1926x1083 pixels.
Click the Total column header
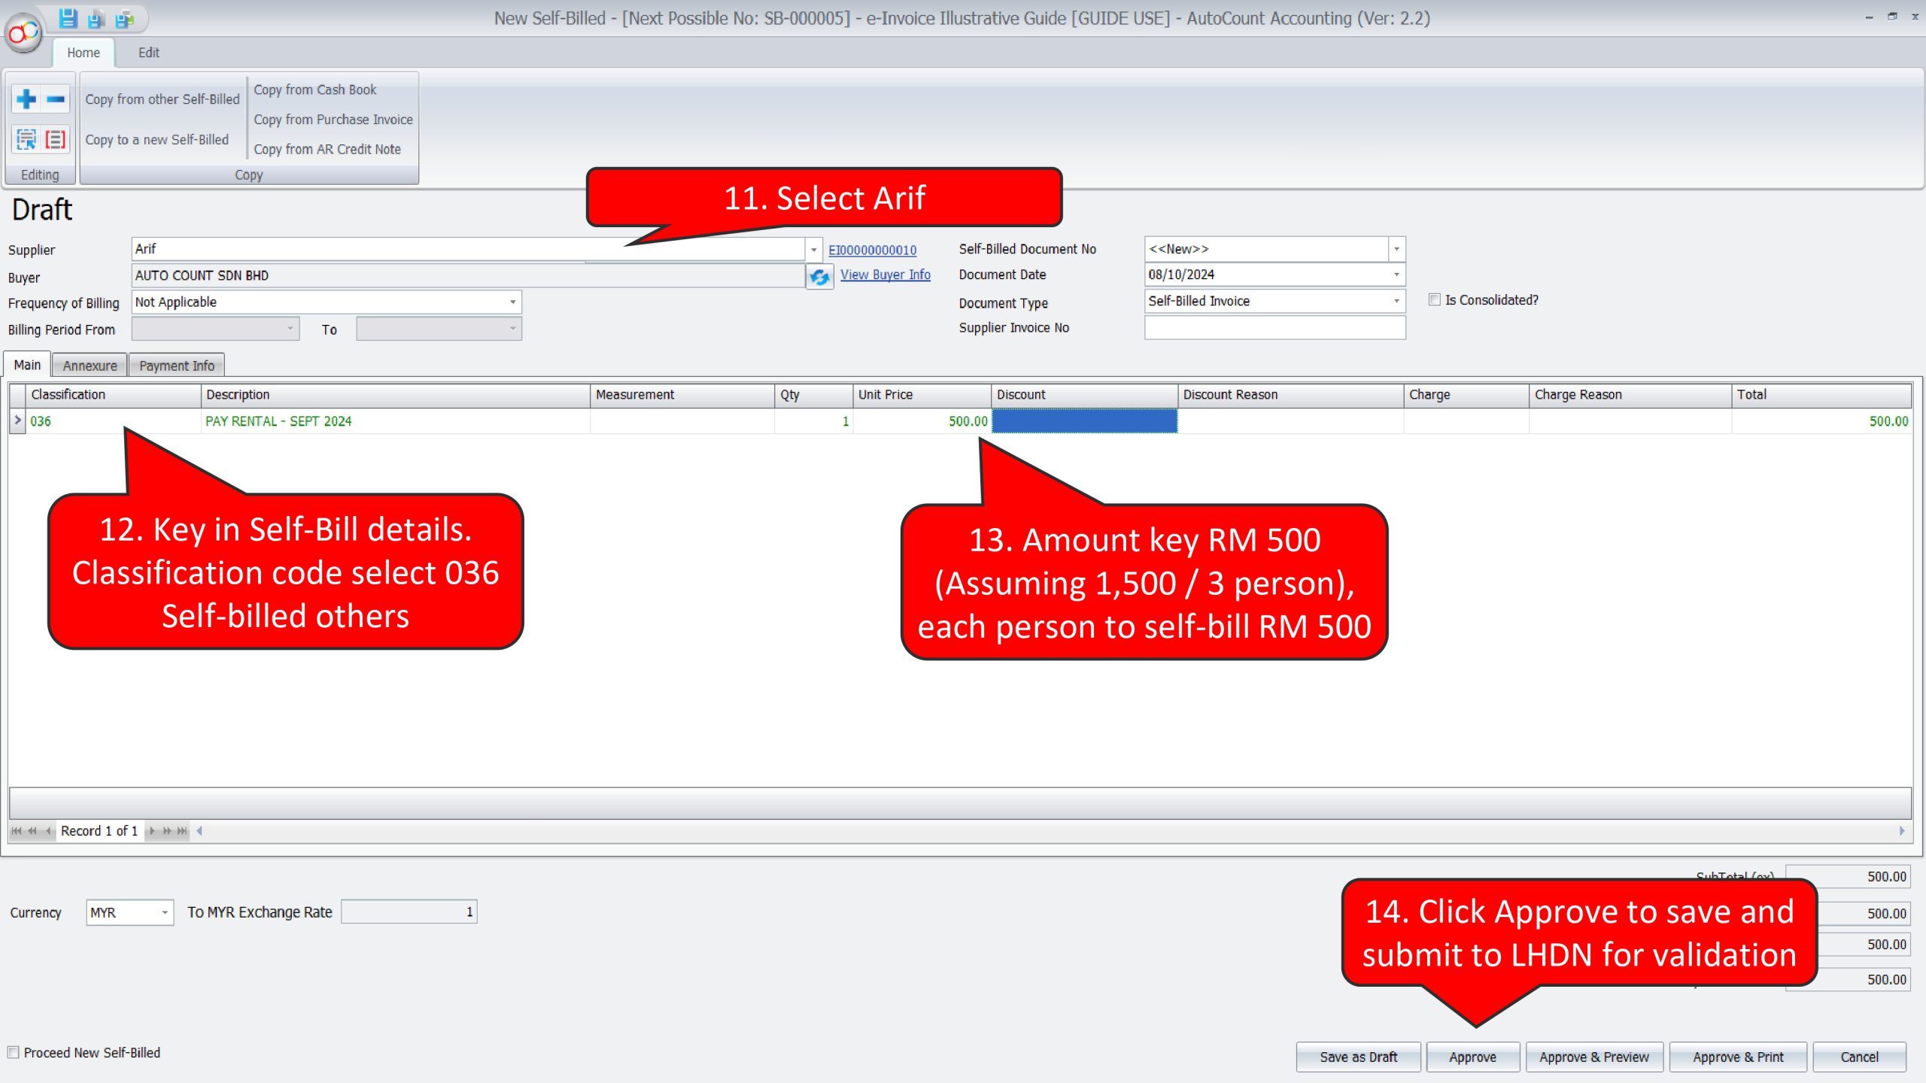pyautogui.click(x=1821, y=395)
